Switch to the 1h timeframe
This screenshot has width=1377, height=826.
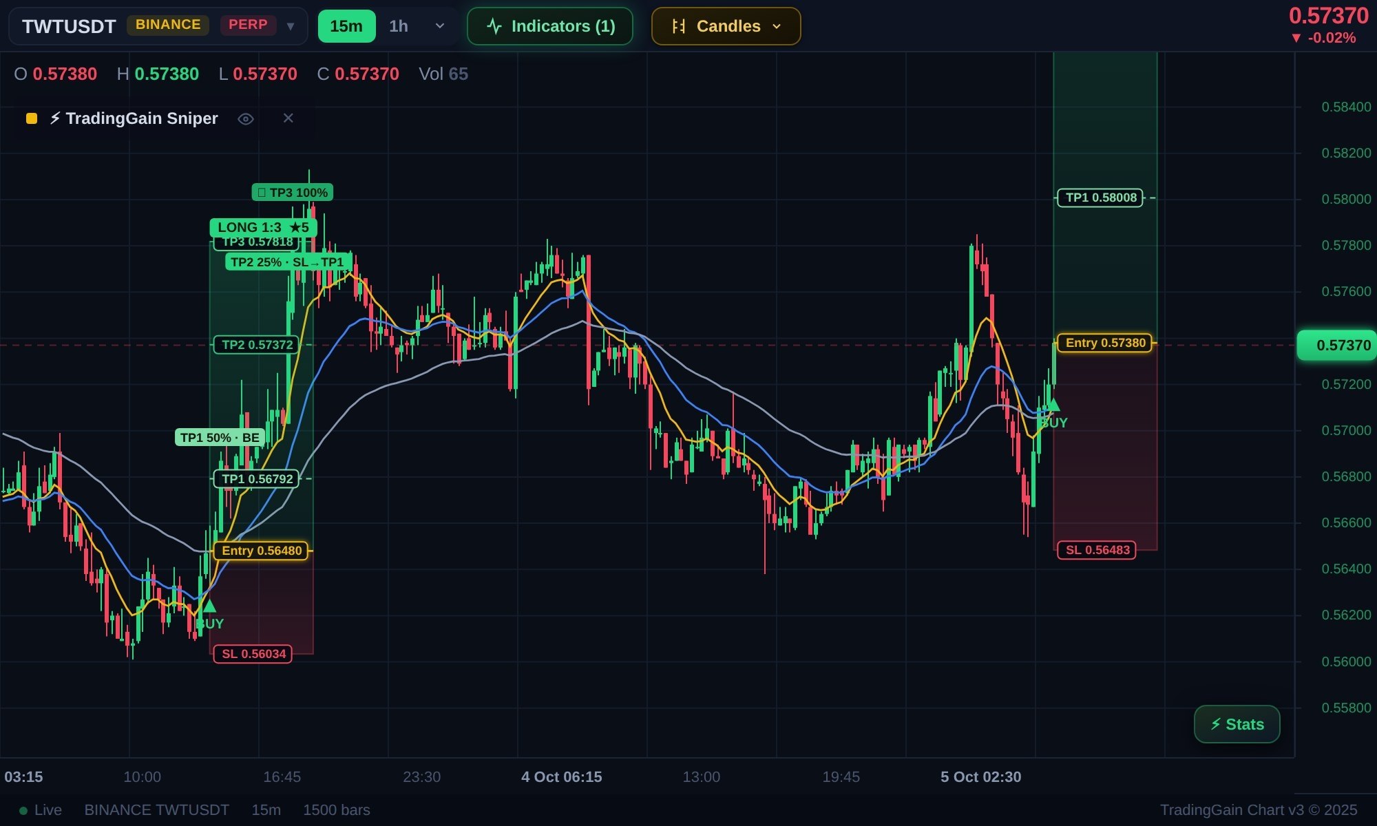tap(399, 26)
